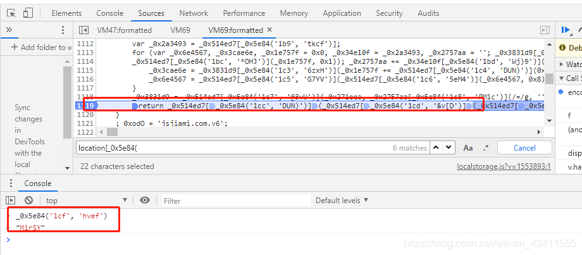Image resolution: width=582 pixels, height=255 pixels.
Task: Resume script execution button
Action: tap(566, 30)
